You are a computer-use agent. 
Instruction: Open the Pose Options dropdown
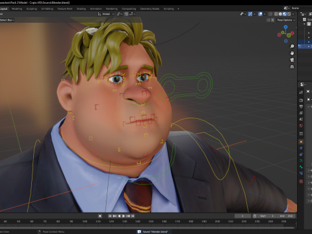tap(286, 20)
